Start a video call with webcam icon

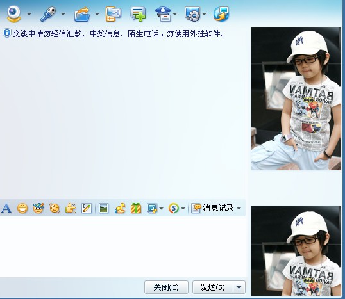tap(13, 14)
